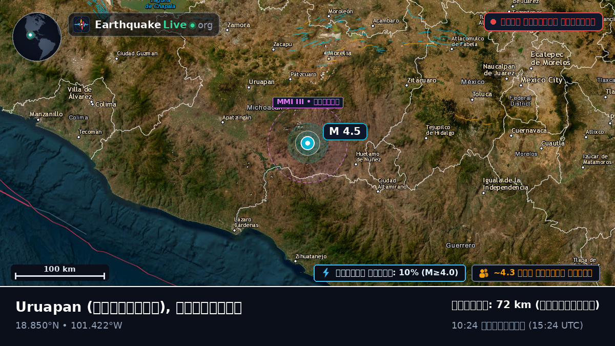Click the Manzanillo city label

pyautogui.click(x=46, y=114)
